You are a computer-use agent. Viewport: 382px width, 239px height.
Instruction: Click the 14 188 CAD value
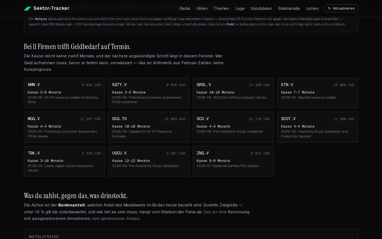[259, 85]
